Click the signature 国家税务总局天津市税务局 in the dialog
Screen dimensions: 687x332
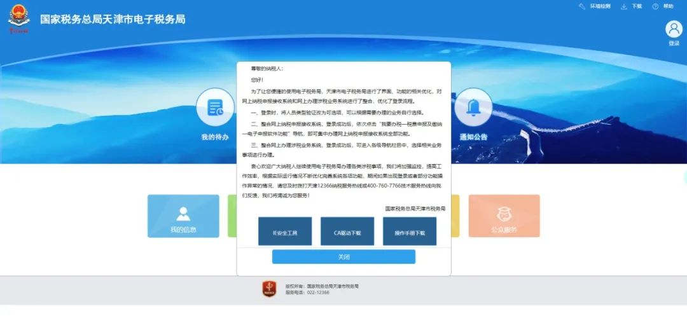click(x=415, y=209)
